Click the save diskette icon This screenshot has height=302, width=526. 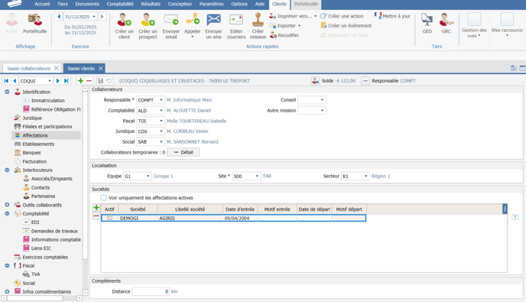pos(100,81)
